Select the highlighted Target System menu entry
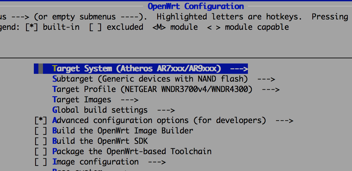This screenshot has width=352, height=171. (x=141, y=69)
